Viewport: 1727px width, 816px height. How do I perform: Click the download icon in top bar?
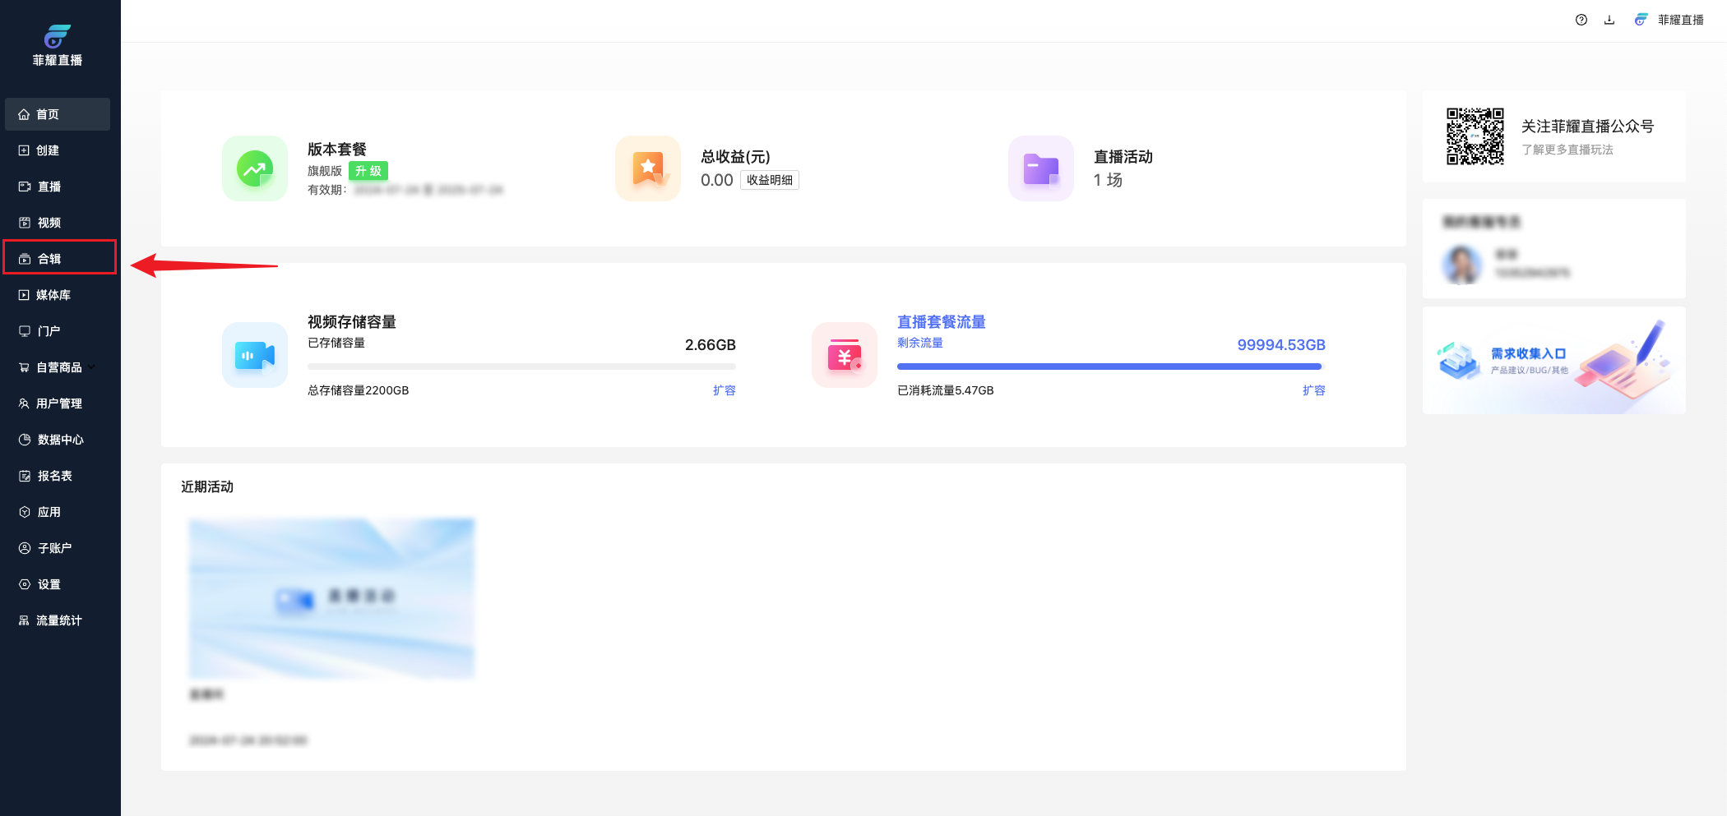(x=1609, y=20)
